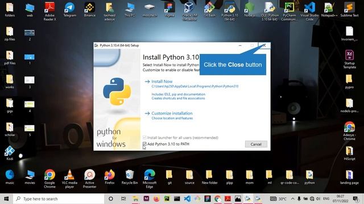The height and width of the screenshot is (204, 364).
Task: Open the ENG language indicator
Action: click(326, 199)
